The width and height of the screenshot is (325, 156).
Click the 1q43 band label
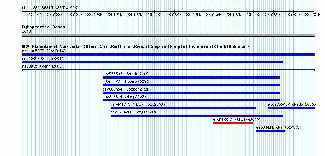tap(26, 32)
